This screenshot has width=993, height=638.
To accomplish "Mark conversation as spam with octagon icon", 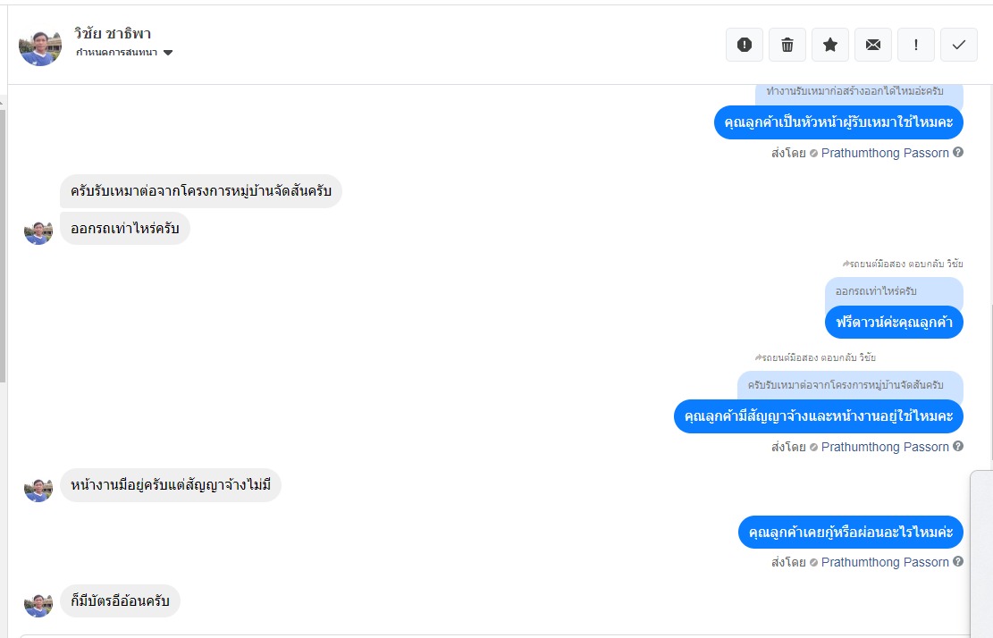I will (745, 45).
